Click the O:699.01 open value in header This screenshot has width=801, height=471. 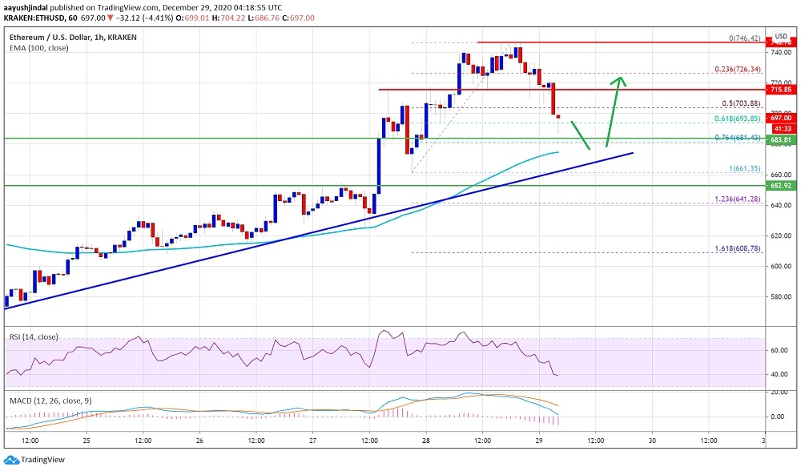tap(191, 18)
